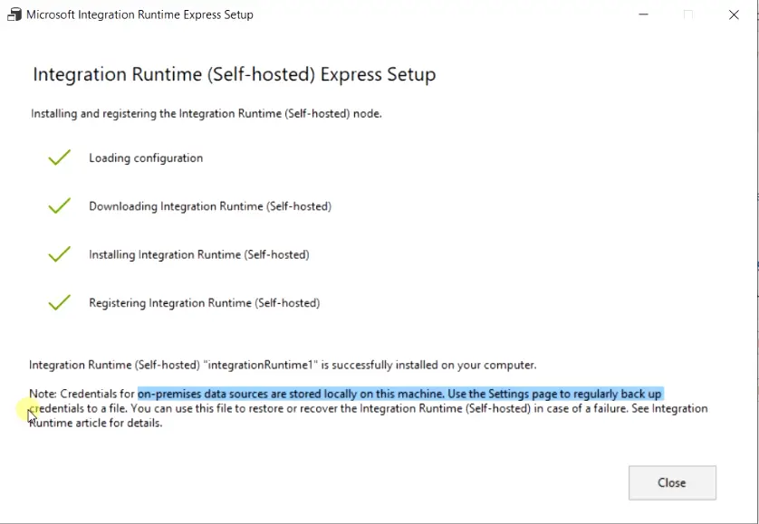Open the Integration Runtime article reference in note

[368, 415]
